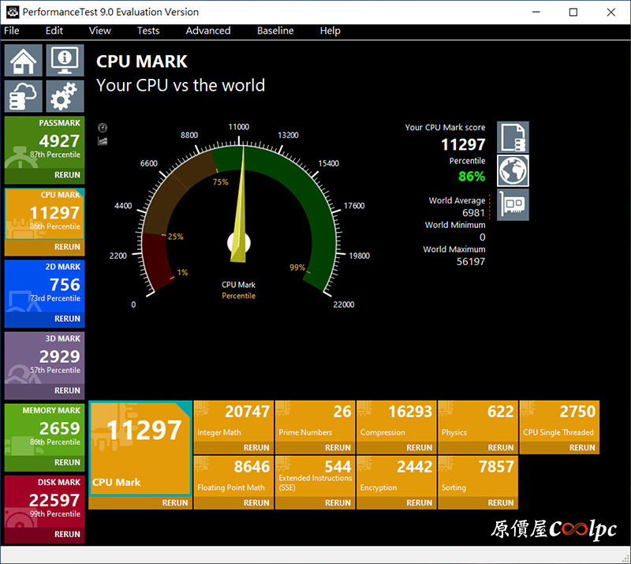Select the Compression 16293 result tile

pos(397,421)
